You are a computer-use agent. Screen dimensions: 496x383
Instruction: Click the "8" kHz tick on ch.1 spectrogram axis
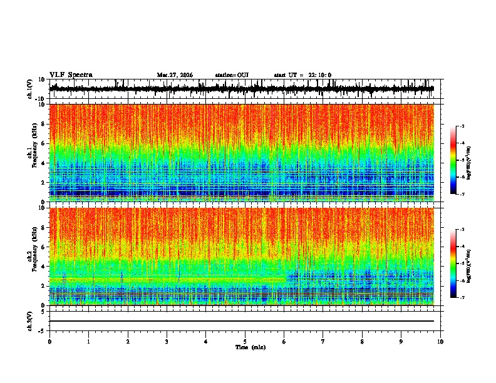pos(43,124)
